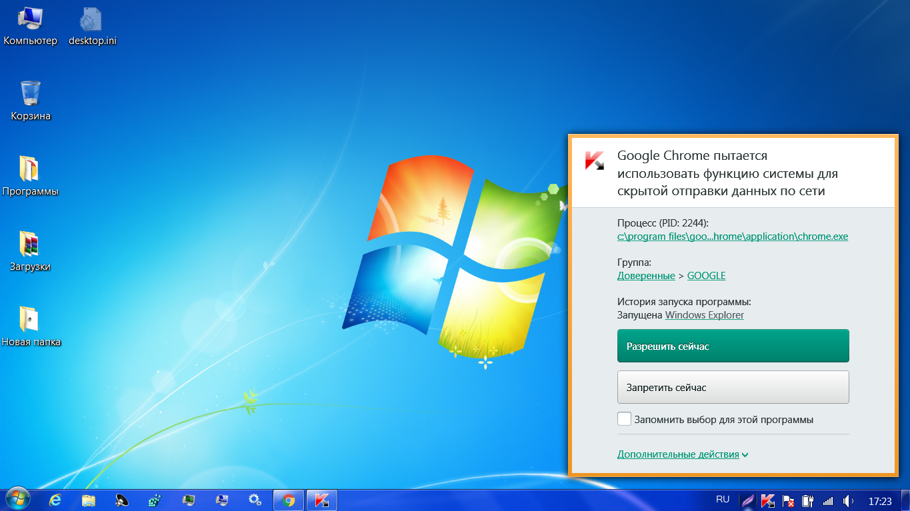Open the Action Center flag tray icon

[788, 500]
